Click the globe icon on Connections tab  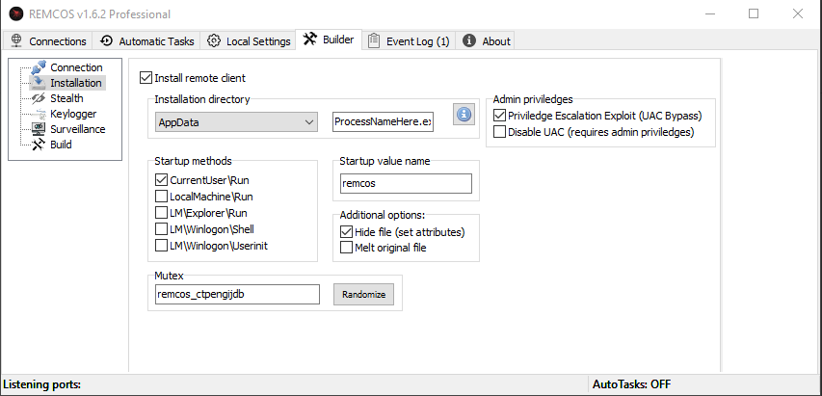[x=16, y=40]
